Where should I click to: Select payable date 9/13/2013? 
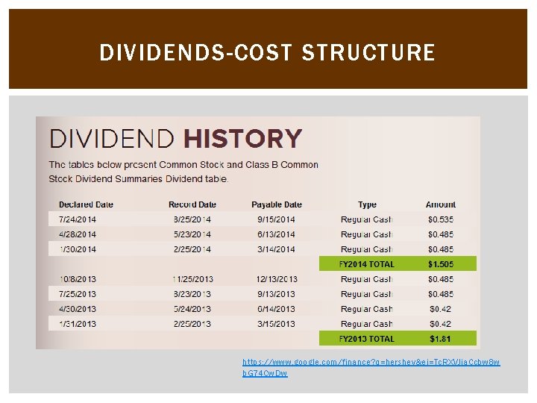[276, 294]
